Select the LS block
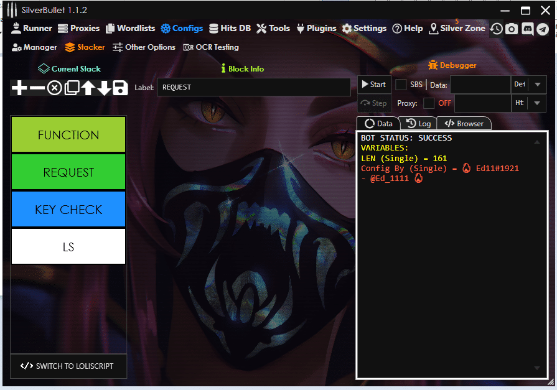Viewport: 557px width, 390px height. (x=68, y=246)
